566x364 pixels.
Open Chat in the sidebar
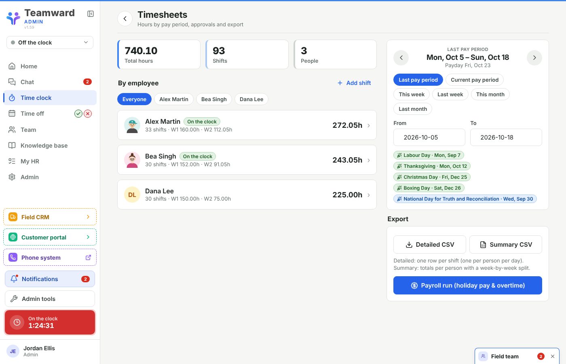pos(50,82)
